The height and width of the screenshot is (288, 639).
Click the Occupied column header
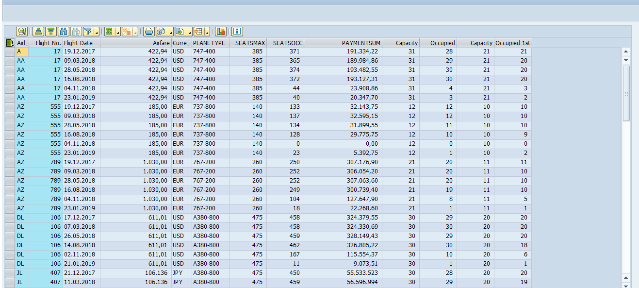[x=438, y=43]
